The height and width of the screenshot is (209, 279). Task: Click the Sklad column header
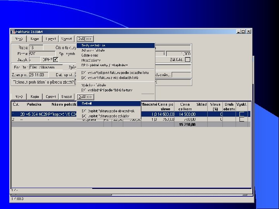point(201,104)
